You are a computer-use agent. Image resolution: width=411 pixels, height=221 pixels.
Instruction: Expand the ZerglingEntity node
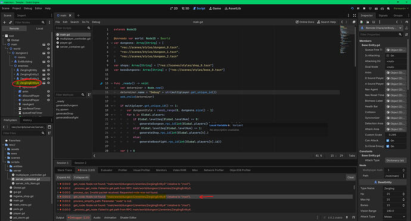tap(14, 70)
